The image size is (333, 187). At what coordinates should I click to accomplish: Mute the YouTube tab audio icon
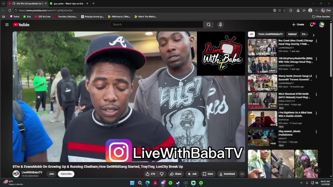tap(14, 4)
